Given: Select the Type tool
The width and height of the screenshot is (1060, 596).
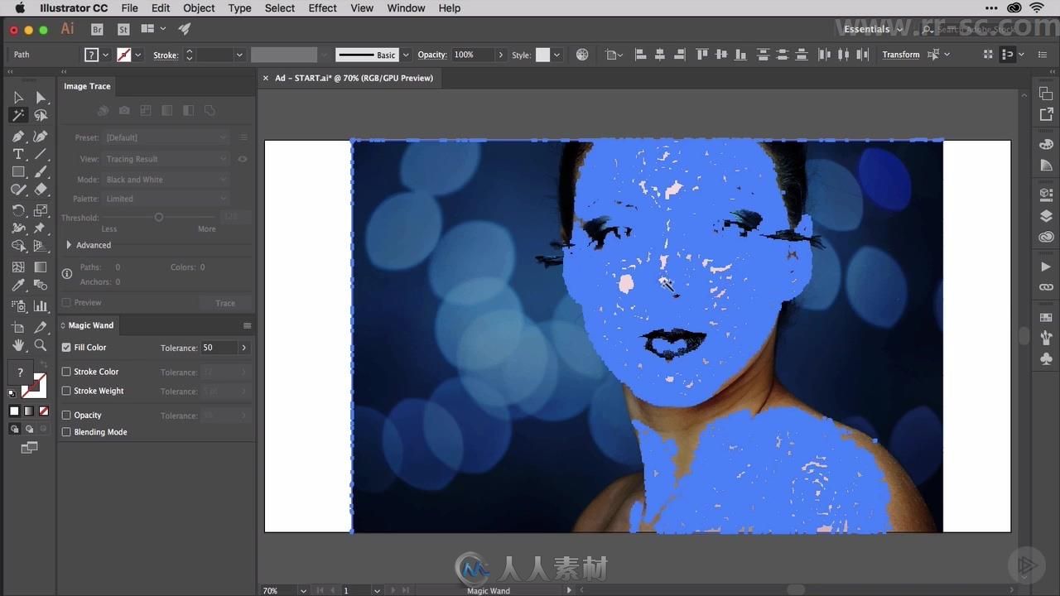Looking at the screenshot, I should (18, 155).
